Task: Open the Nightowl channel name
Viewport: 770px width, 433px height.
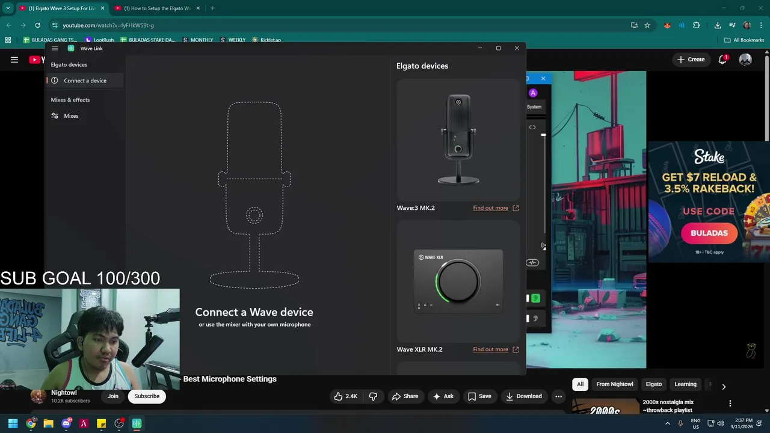Action: click(x=64, y=393)
